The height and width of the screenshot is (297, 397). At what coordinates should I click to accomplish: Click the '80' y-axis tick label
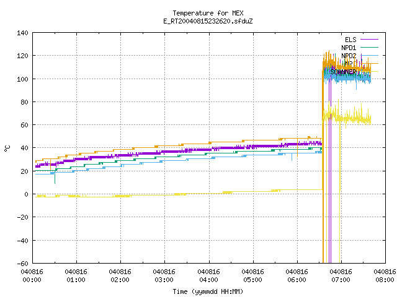(x=24, y=102)
